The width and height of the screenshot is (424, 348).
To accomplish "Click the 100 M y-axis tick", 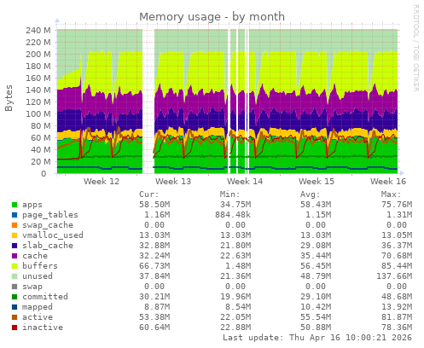I will coord(38,113).
